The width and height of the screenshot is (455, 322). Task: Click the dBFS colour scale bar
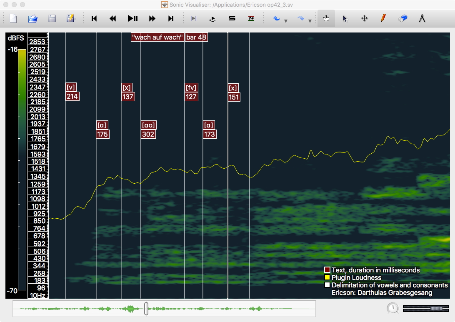[x=22, y=170]
